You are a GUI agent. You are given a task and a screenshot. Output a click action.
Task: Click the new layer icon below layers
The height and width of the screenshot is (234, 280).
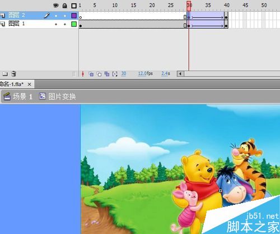click(x=5, y=74)
